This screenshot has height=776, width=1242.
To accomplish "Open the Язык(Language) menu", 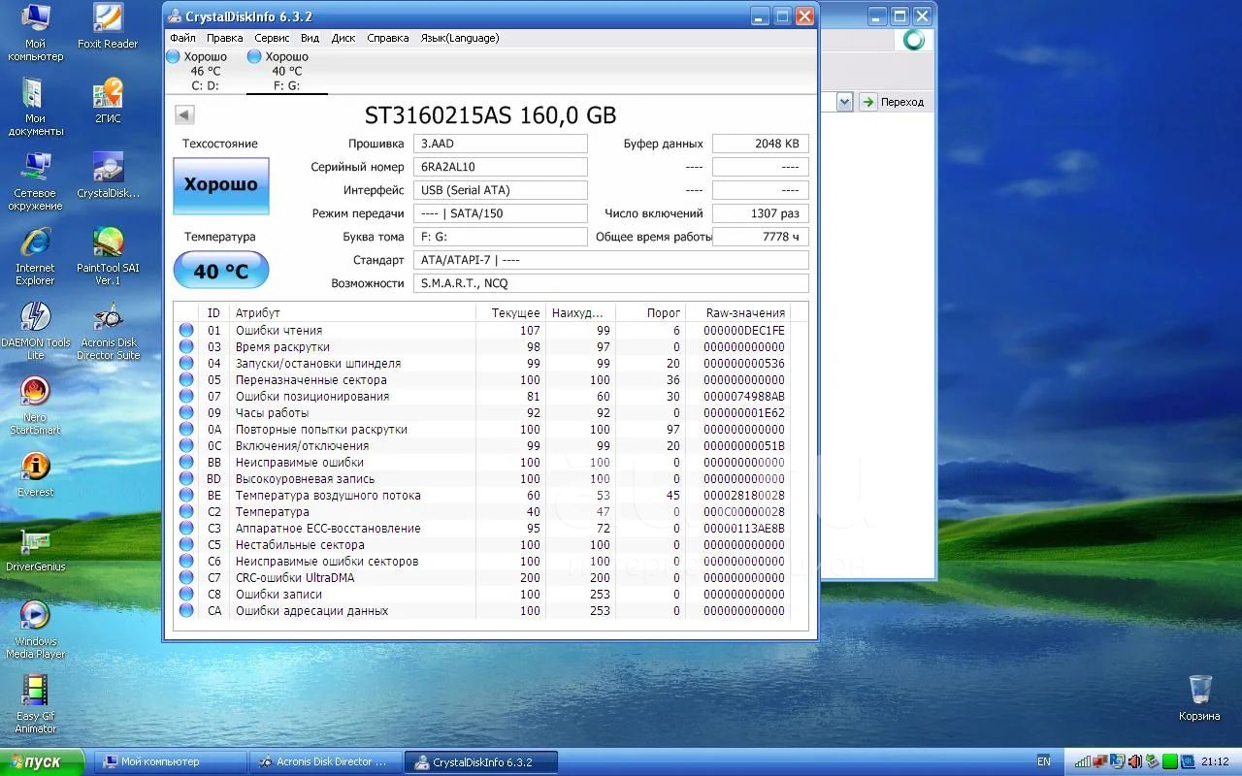I will click(x=460, y=38).
